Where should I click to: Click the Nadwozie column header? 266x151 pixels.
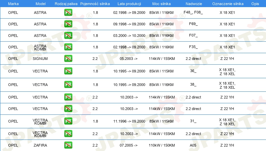(x=194, y=4)
